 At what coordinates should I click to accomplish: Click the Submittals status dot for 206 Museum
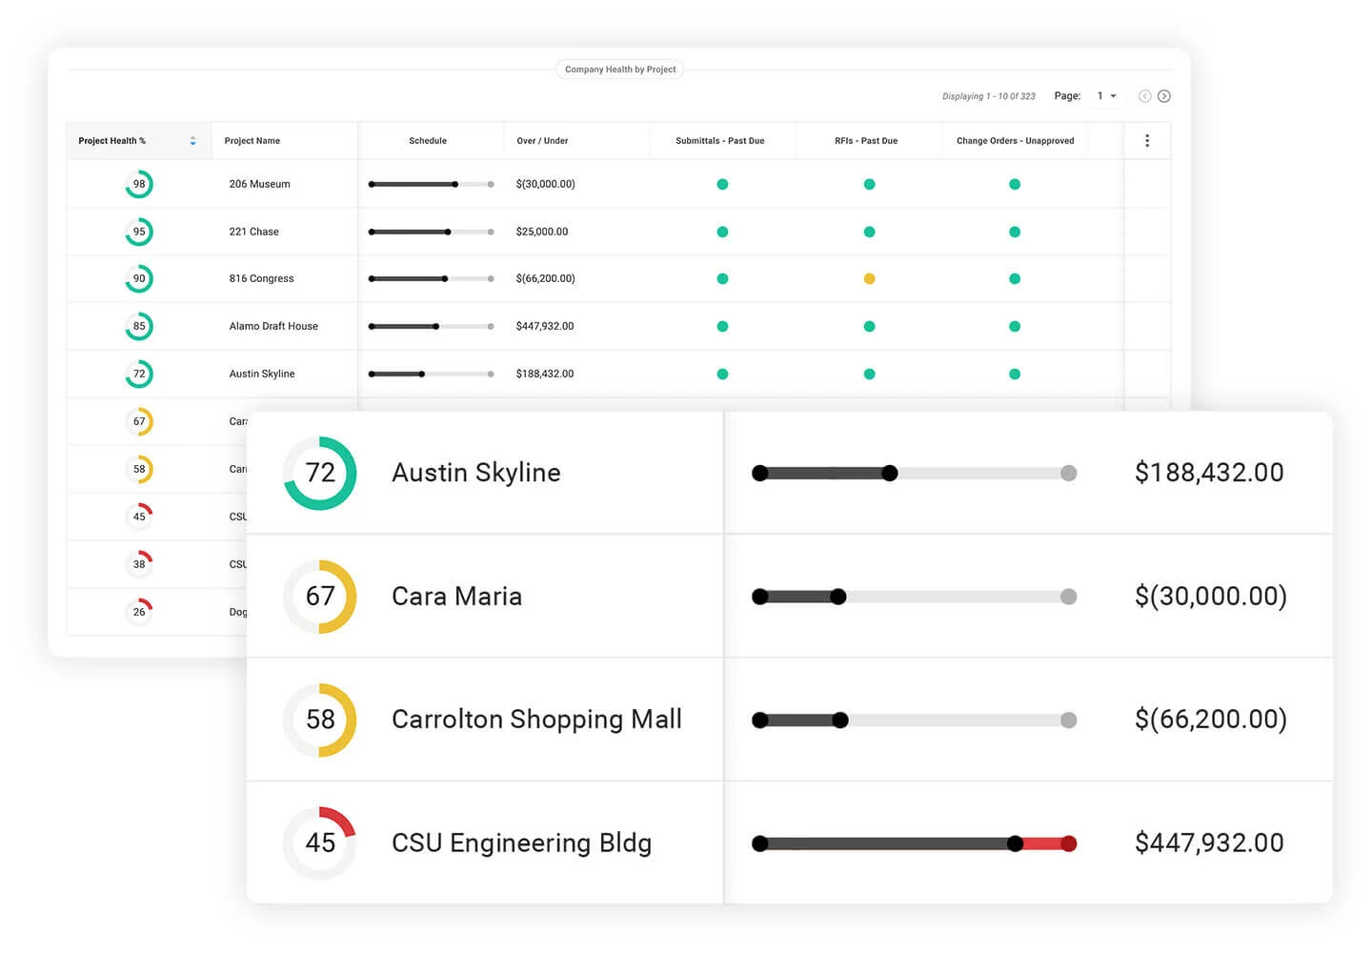click(722, 184)
